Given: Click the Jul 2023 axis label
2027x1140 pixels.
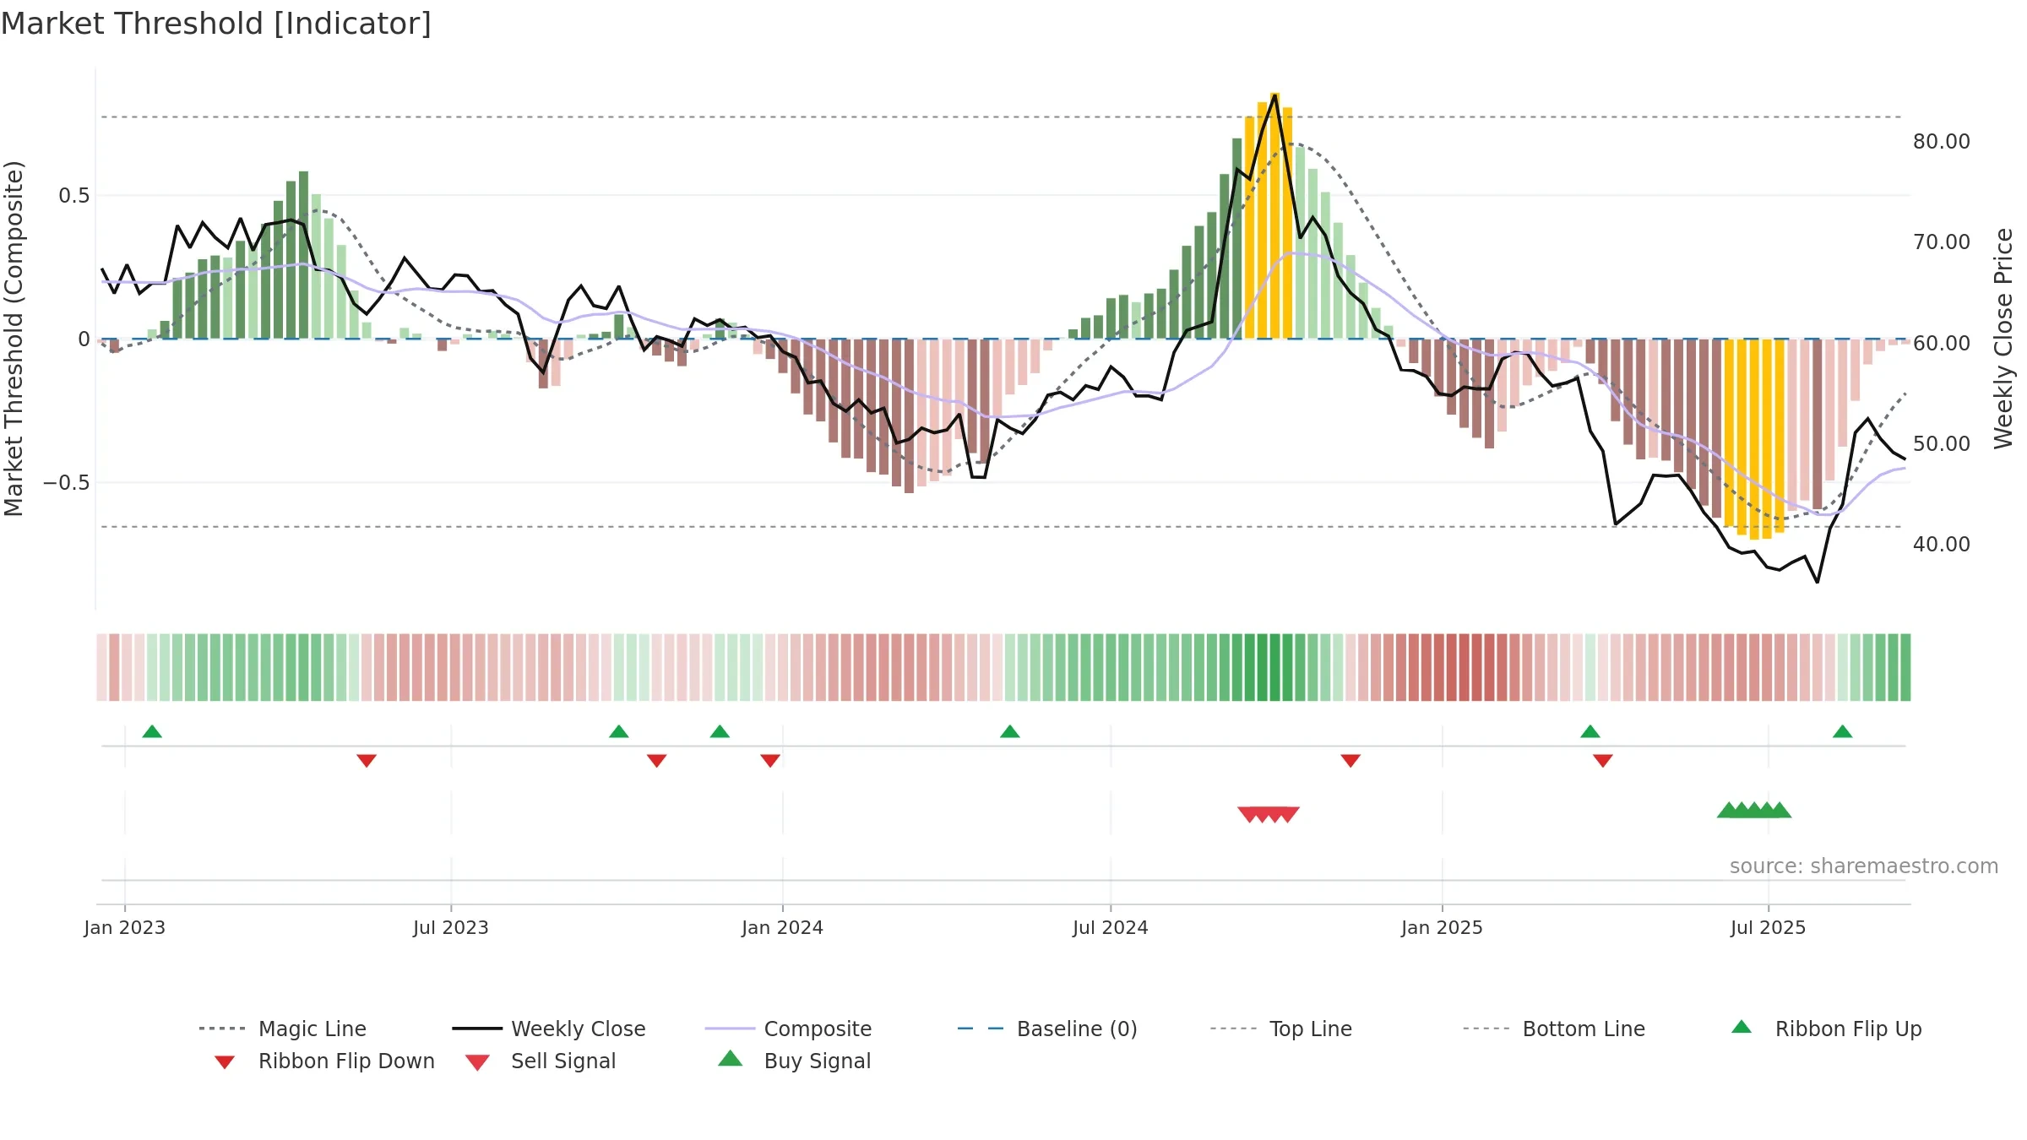Looking at the screenshot, I should click(x=451, y=927).
